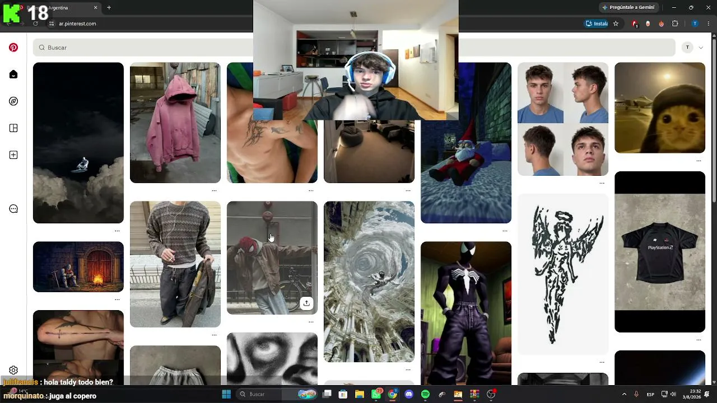This screenshot has height=403, width=717.
Task: Open the boards icon in Pinterest sidebar
Action: click(x=13, y=128)
